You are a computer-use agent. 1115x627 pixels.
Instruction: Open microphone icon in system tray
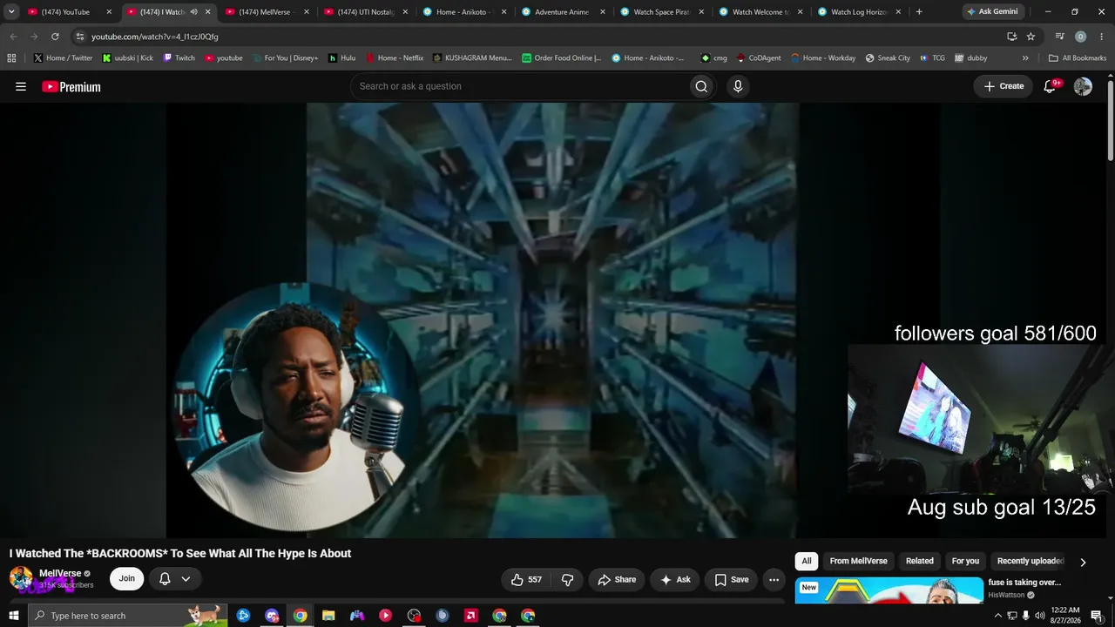tap(1025, 616)
